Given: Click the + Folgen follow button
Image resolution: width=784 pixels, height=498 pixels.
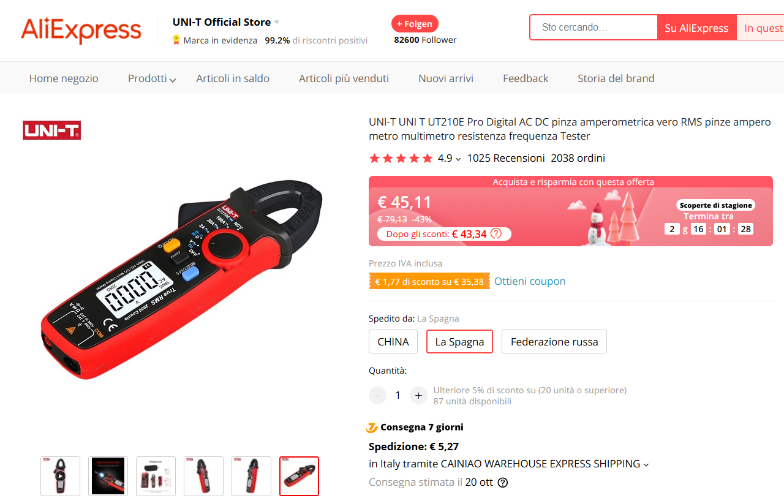Looking at the screenshot, I should click(415, 24).
